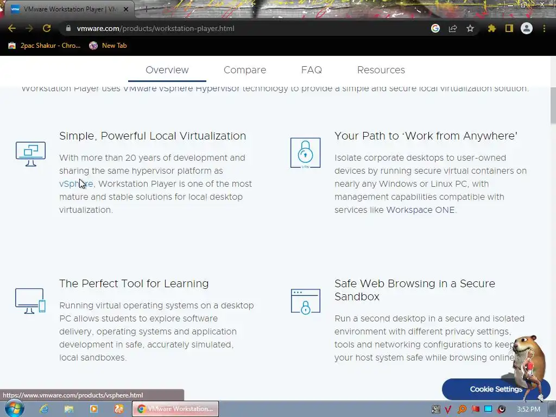556x417 pixels.
Task: Click the Simple, Powerful Local Virtualization heading
Action: click(153, 136)
